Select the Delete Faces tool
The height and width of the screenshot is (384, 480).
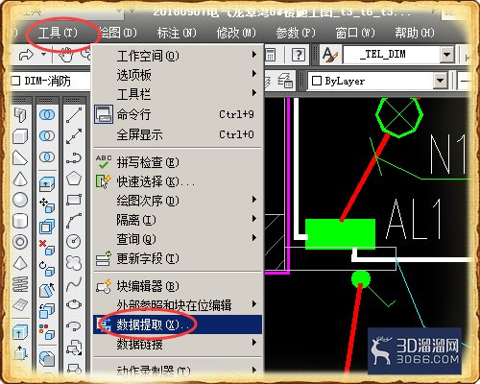pos(47,248)
